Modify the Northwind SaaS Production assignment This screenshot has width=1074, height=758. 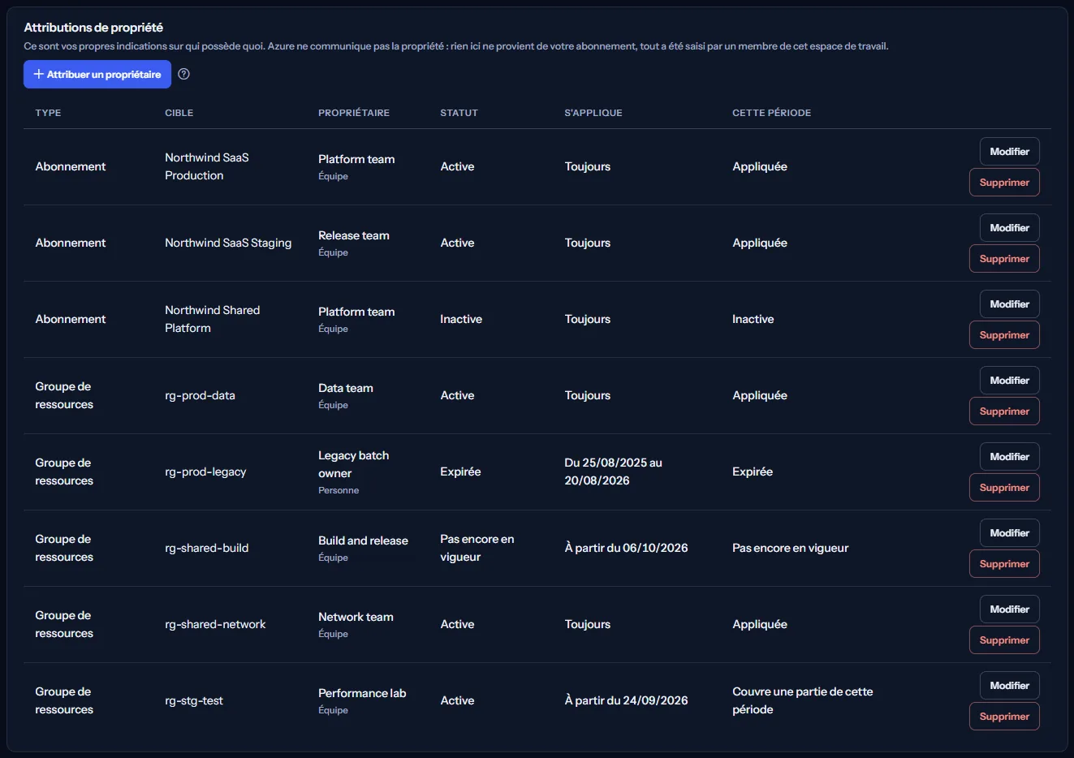pos(1009,152)
